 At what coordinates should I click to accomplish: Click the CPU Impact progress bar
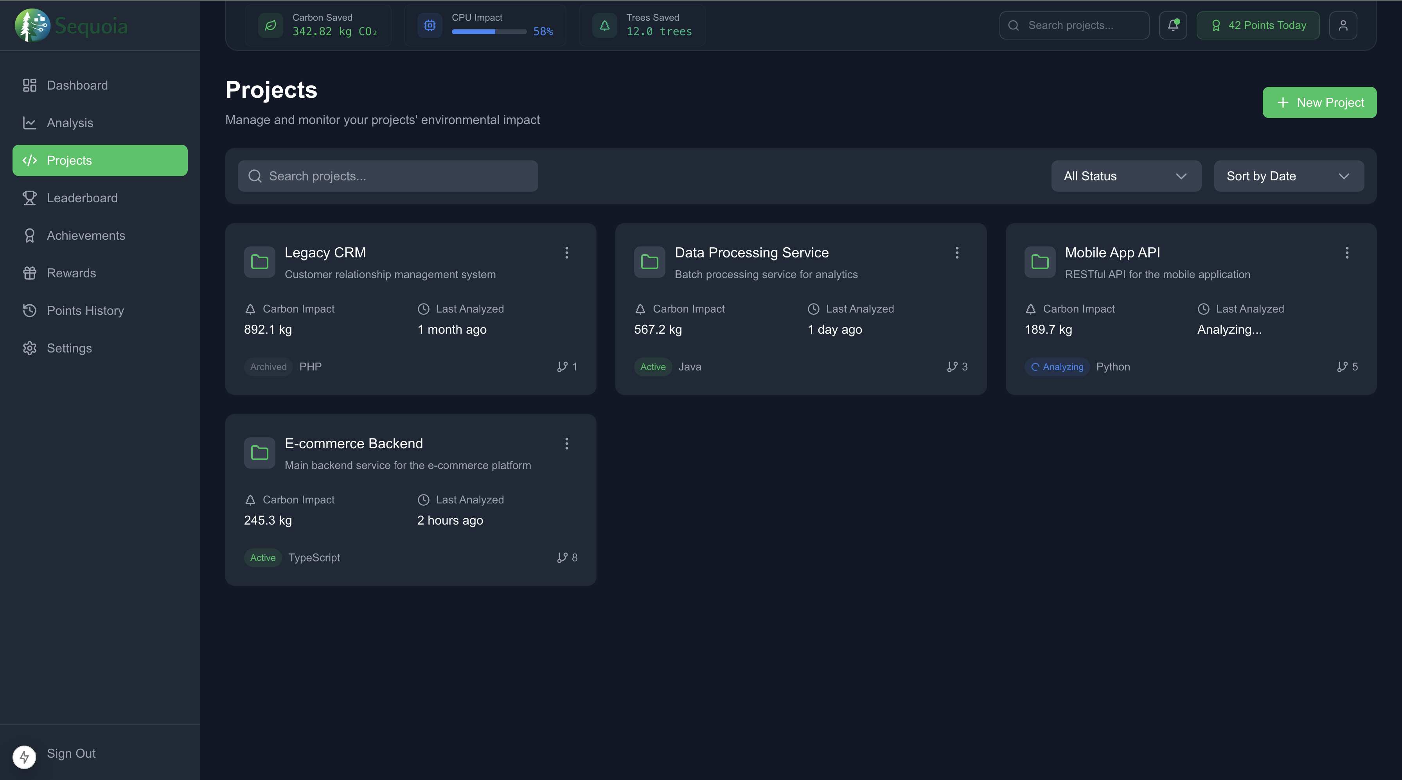pyautogui.click(x=489, y=32)
